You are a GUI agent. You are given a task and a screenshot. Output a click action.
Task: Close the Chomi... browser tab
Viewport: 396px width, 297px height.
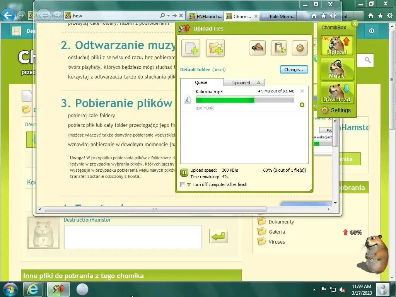tap(256, 16)
